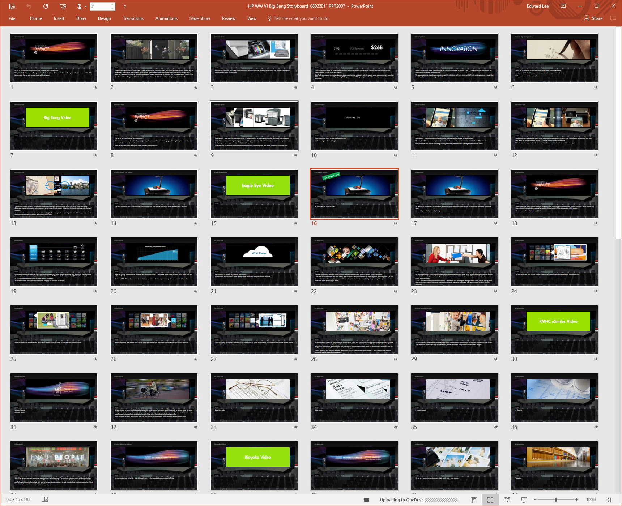Open the Transitions ribbon tab
Screen dimensions: 622x506
[x=133, y=18]
